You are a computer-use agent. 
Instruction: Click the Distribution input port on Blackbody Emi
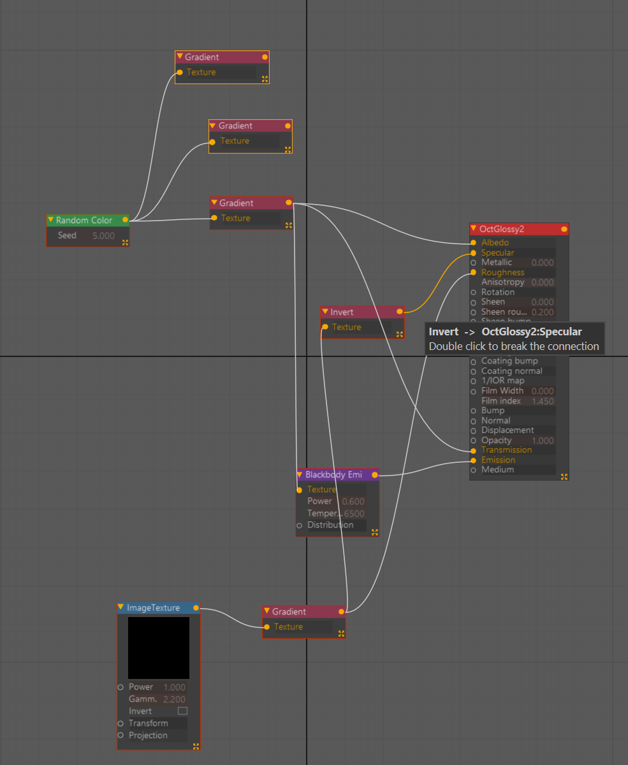click(300, 525)
